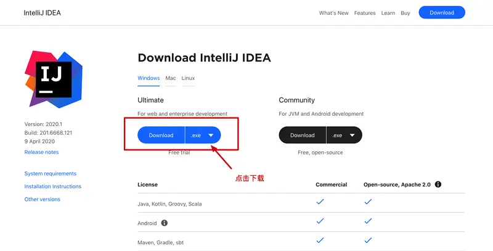This screenshot has height=251, width=493.
Task: Open Installation Instructions link
Action: pos(53,186)
